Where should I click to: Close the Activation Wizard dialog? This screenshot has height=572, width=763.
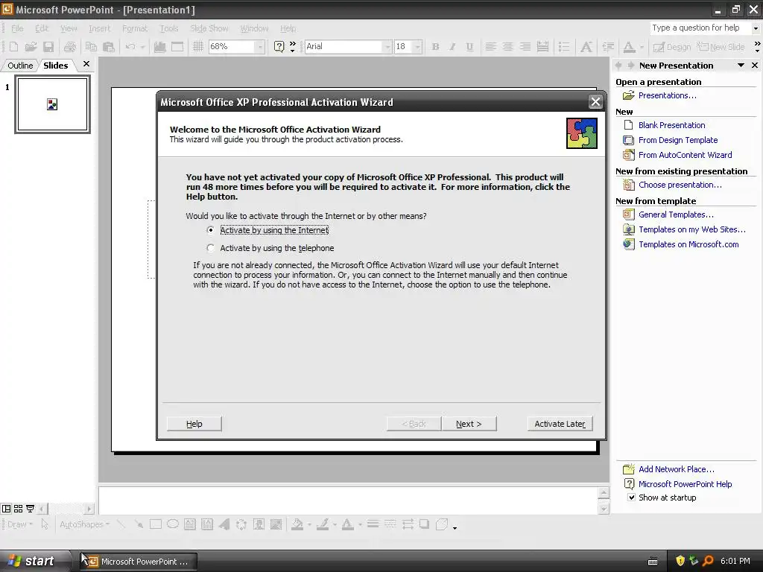pyautogui.click(x=595, y=101)
